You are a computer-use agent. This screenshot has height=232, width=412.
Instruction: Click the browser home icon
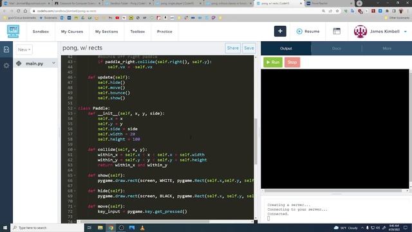click(25, 11)
